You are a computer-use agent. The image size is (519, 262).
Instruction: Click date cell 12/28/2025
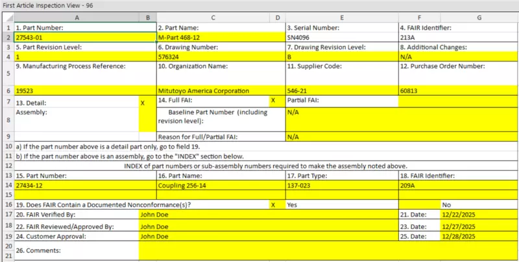[479, 236]
